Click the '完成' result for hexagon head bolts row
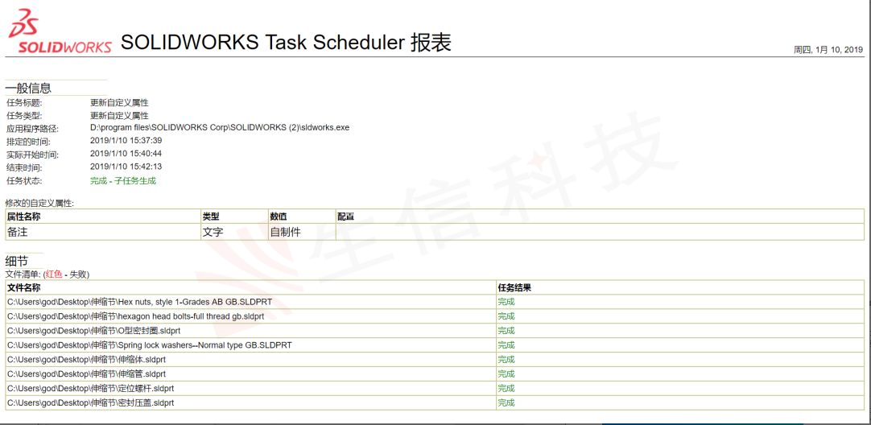Screen dimensions: 871x425 point(506,316)
